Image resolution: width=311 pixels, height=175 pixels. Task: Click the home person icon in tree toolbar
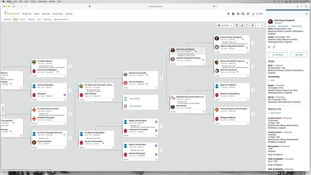pyautogui.click(x=242, y=25)
